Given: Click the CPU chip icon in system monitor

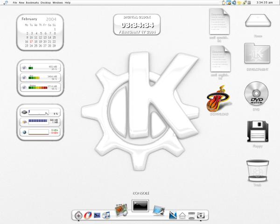Looking at the screenshot, I should point(24,112).
